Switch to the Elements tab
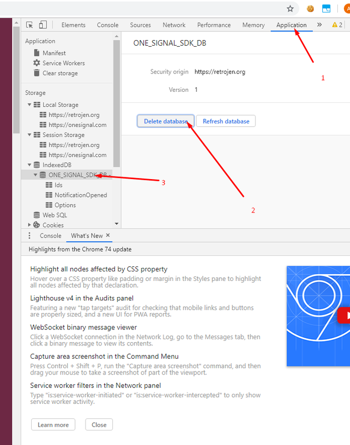Viewport: 350px width, 445px height. tap(73, 25)
